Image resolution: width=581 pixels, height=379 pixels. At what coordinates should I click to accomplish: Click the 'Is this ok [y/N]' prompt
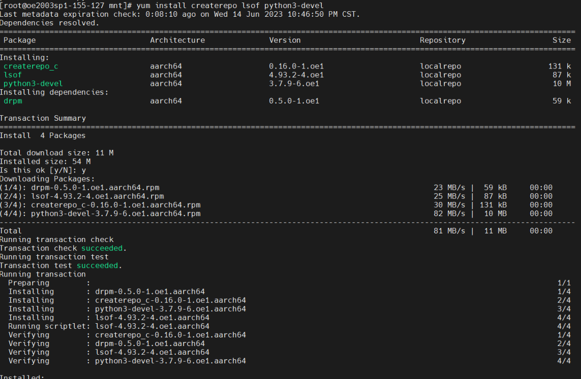[x=43, y=170]
